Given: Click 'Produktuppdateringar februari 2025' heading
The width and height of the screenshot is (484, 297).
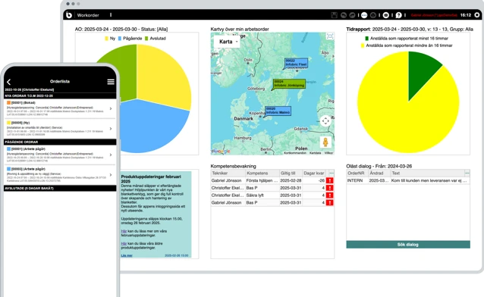Looking at the screenshot, I should (151, 179).
